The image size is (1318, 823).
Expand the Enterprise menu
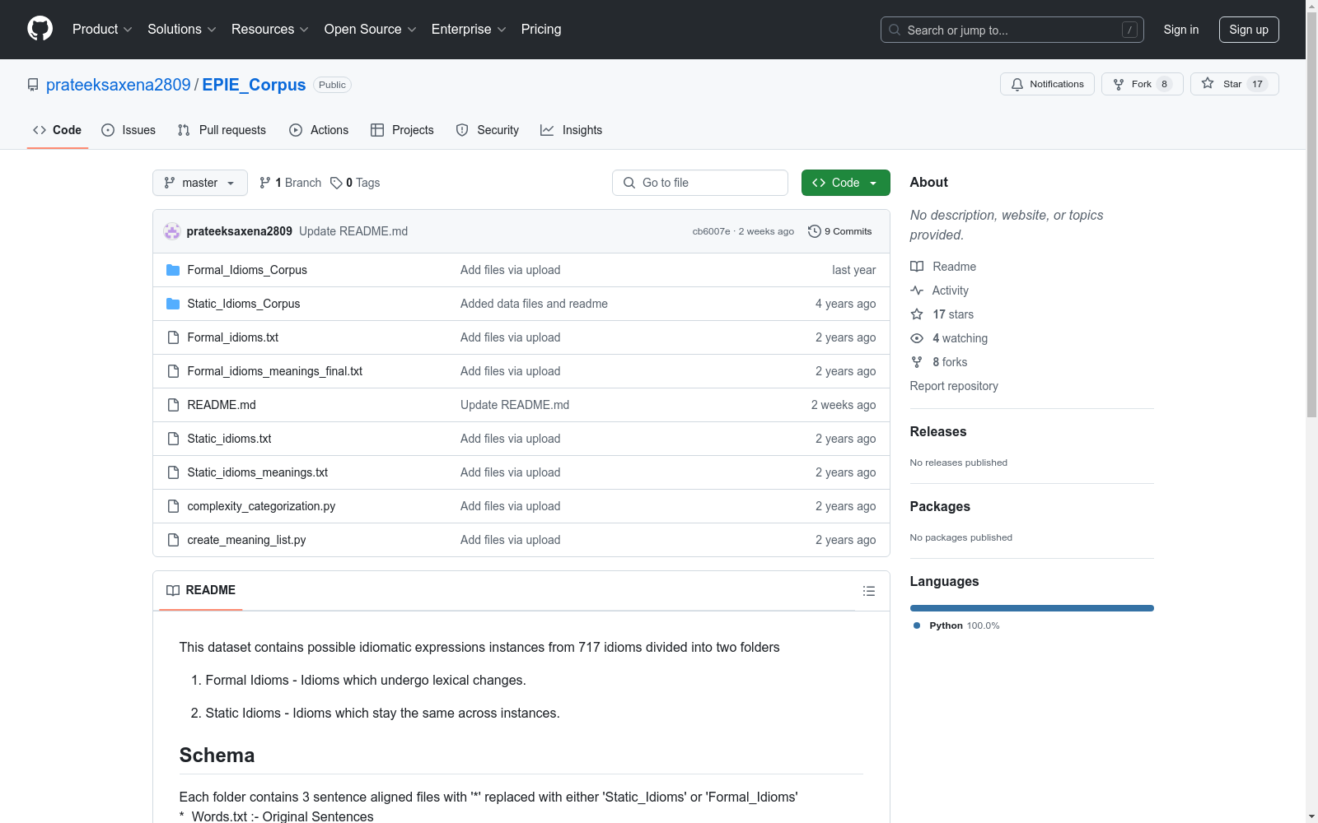coord(469,30)
